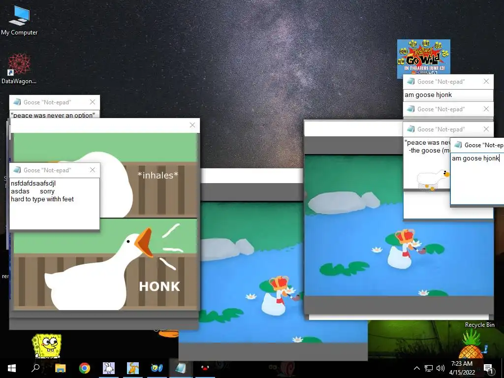Open the clock showing 7:23 AM

point(462,368)
